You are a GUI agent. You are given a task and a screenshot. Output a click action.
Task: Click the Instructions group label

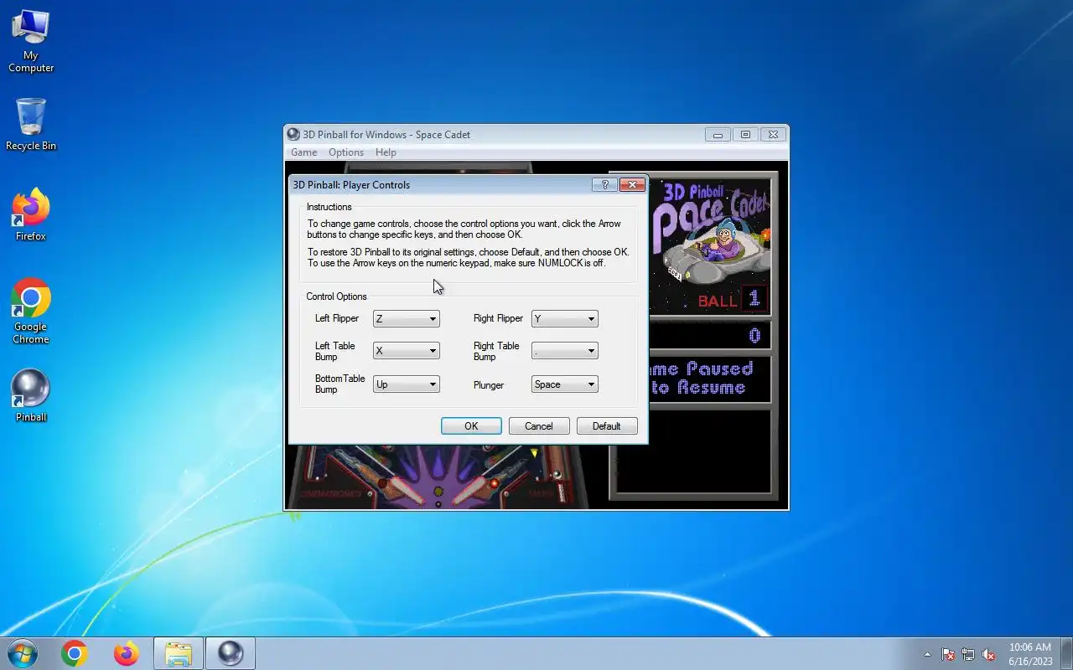pos(329,207)
